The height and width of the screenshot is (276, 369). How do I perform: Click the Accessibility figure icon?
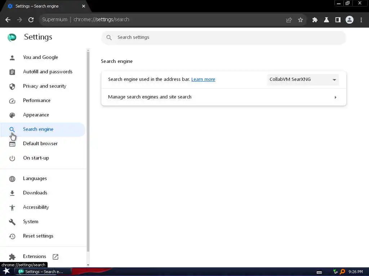[12, 207]
